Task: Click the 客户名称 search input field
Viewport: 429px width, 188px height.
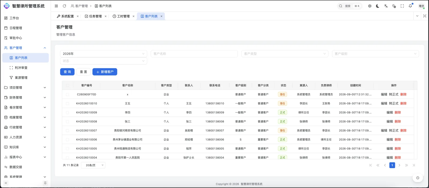Action: coord(194,54)
